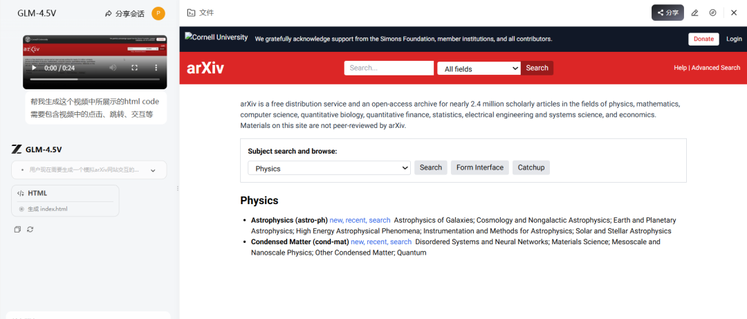This screenshot has height=319, width=747.
Task: Expand the GLM-4.5V thinking summary chevron
Action: 153,170
